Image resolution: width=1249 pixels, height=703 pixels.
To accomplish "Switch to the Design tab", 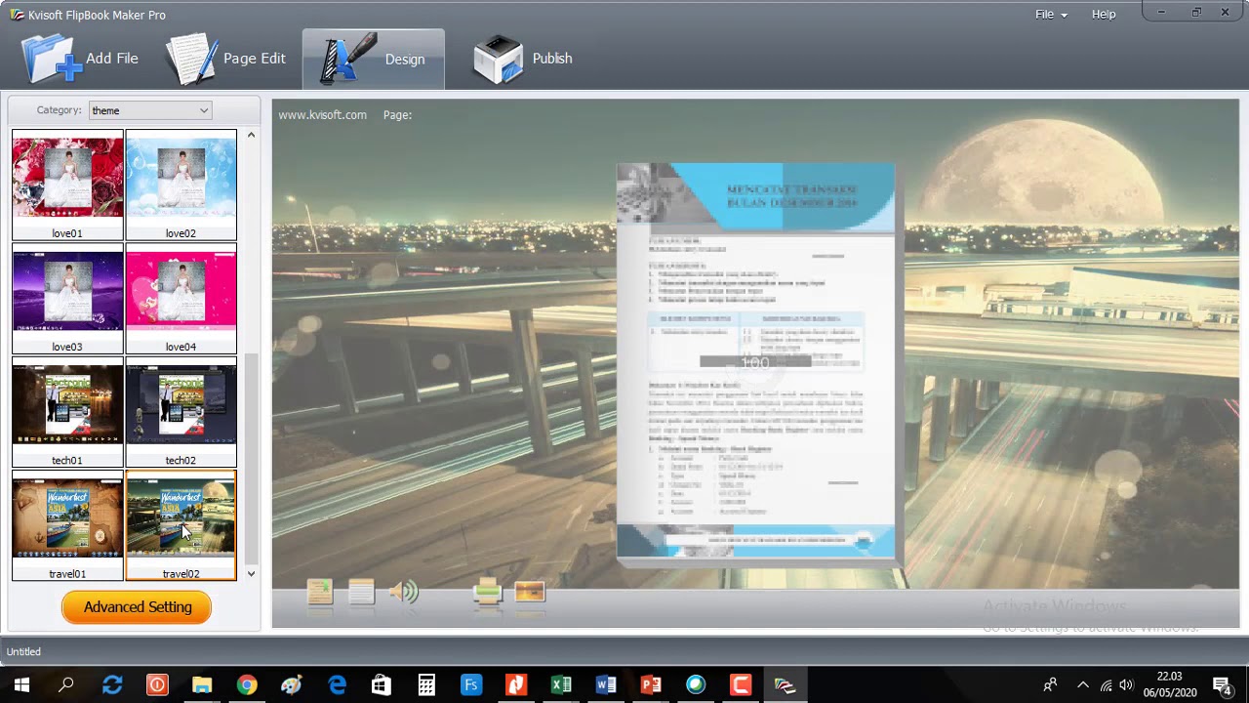I will (x=374, y=59).
